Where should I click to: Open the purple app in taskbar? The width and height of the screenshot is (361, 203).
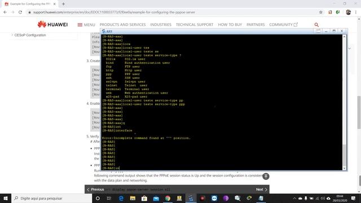226,198
